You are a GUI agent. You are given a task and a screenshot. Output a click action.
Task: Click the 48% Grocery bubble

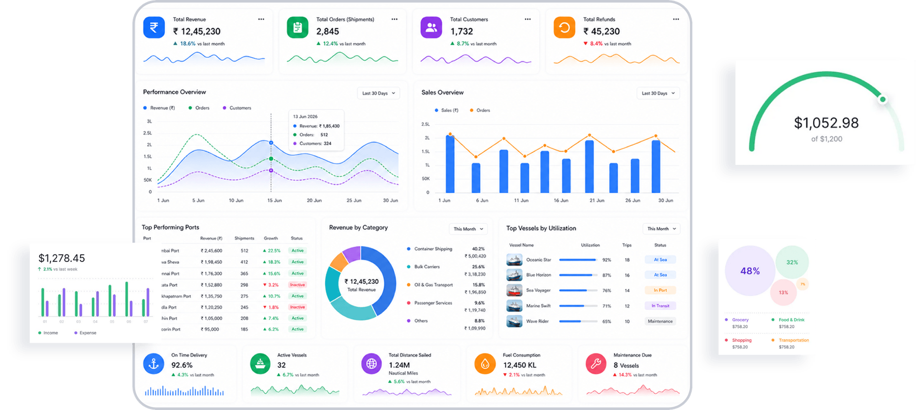pos(750,271)
